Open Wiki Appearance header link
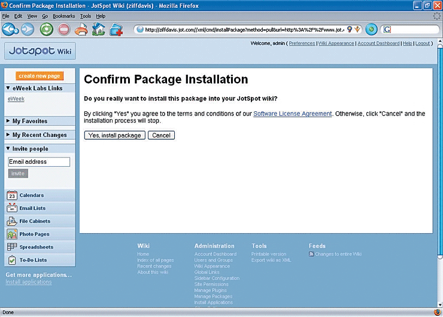The width and height of the screenshot is (443, 317). (336, 43)
